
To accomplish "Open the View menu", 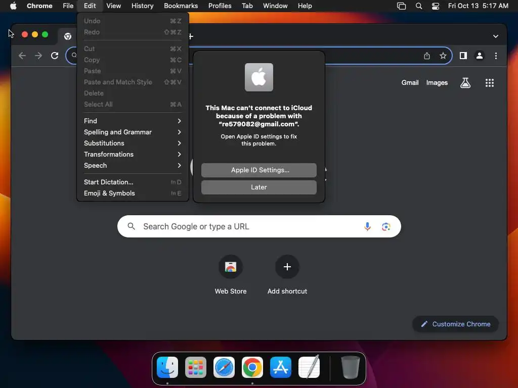I will (x=113, y=6).
